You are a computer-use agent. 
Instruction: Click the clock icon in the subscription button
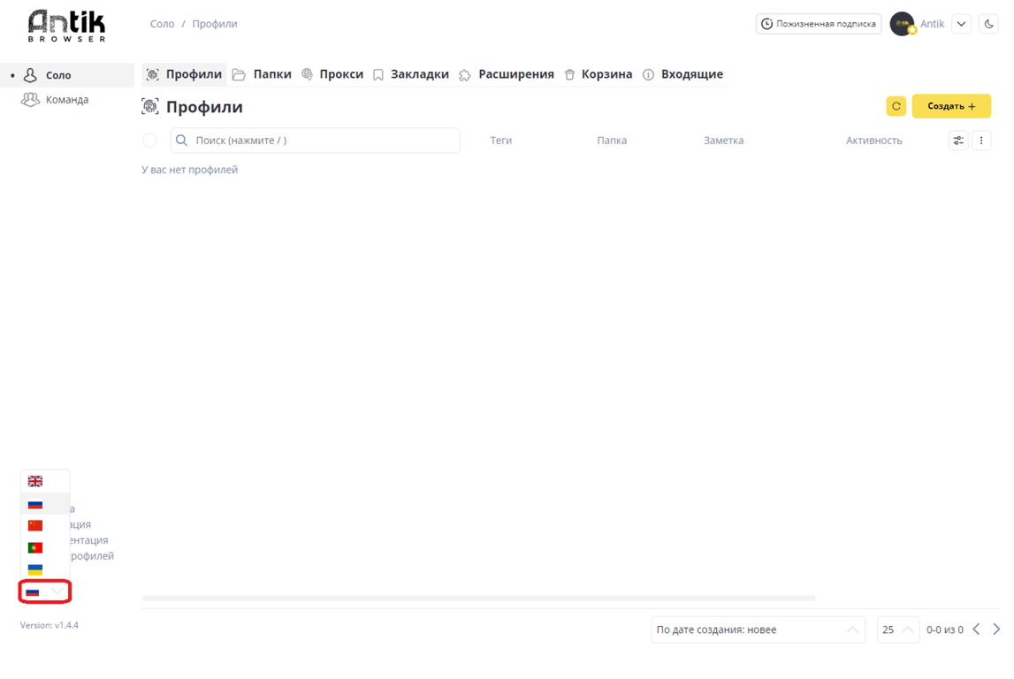click(x=767, y=24)
